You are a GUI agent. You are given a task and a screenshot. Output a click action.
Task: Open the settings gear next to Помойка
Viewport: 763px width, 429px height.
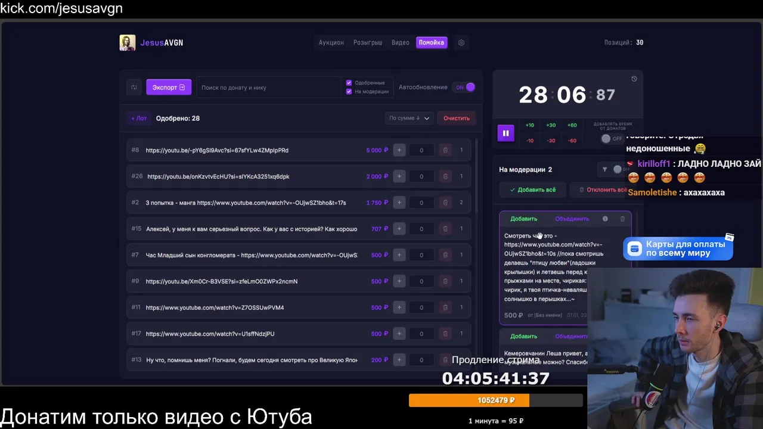point(461,43)
